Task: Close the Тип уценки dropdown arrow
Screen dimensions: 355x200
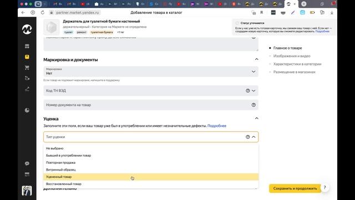Action: click(253, 137)
